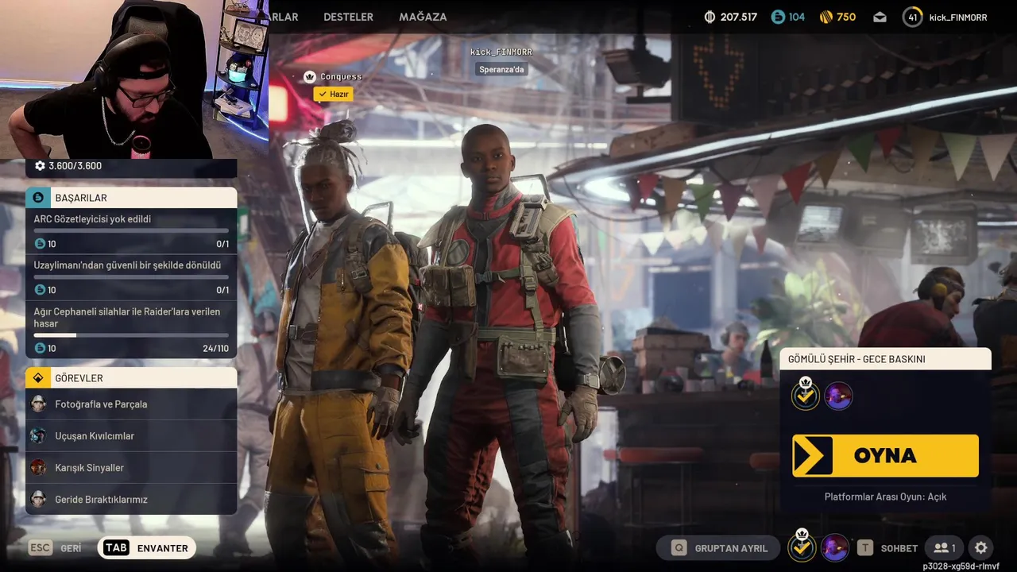
Task: Click purple avatar icon in bottom bar
Action: pyautogui.click(x=834, y=547)
